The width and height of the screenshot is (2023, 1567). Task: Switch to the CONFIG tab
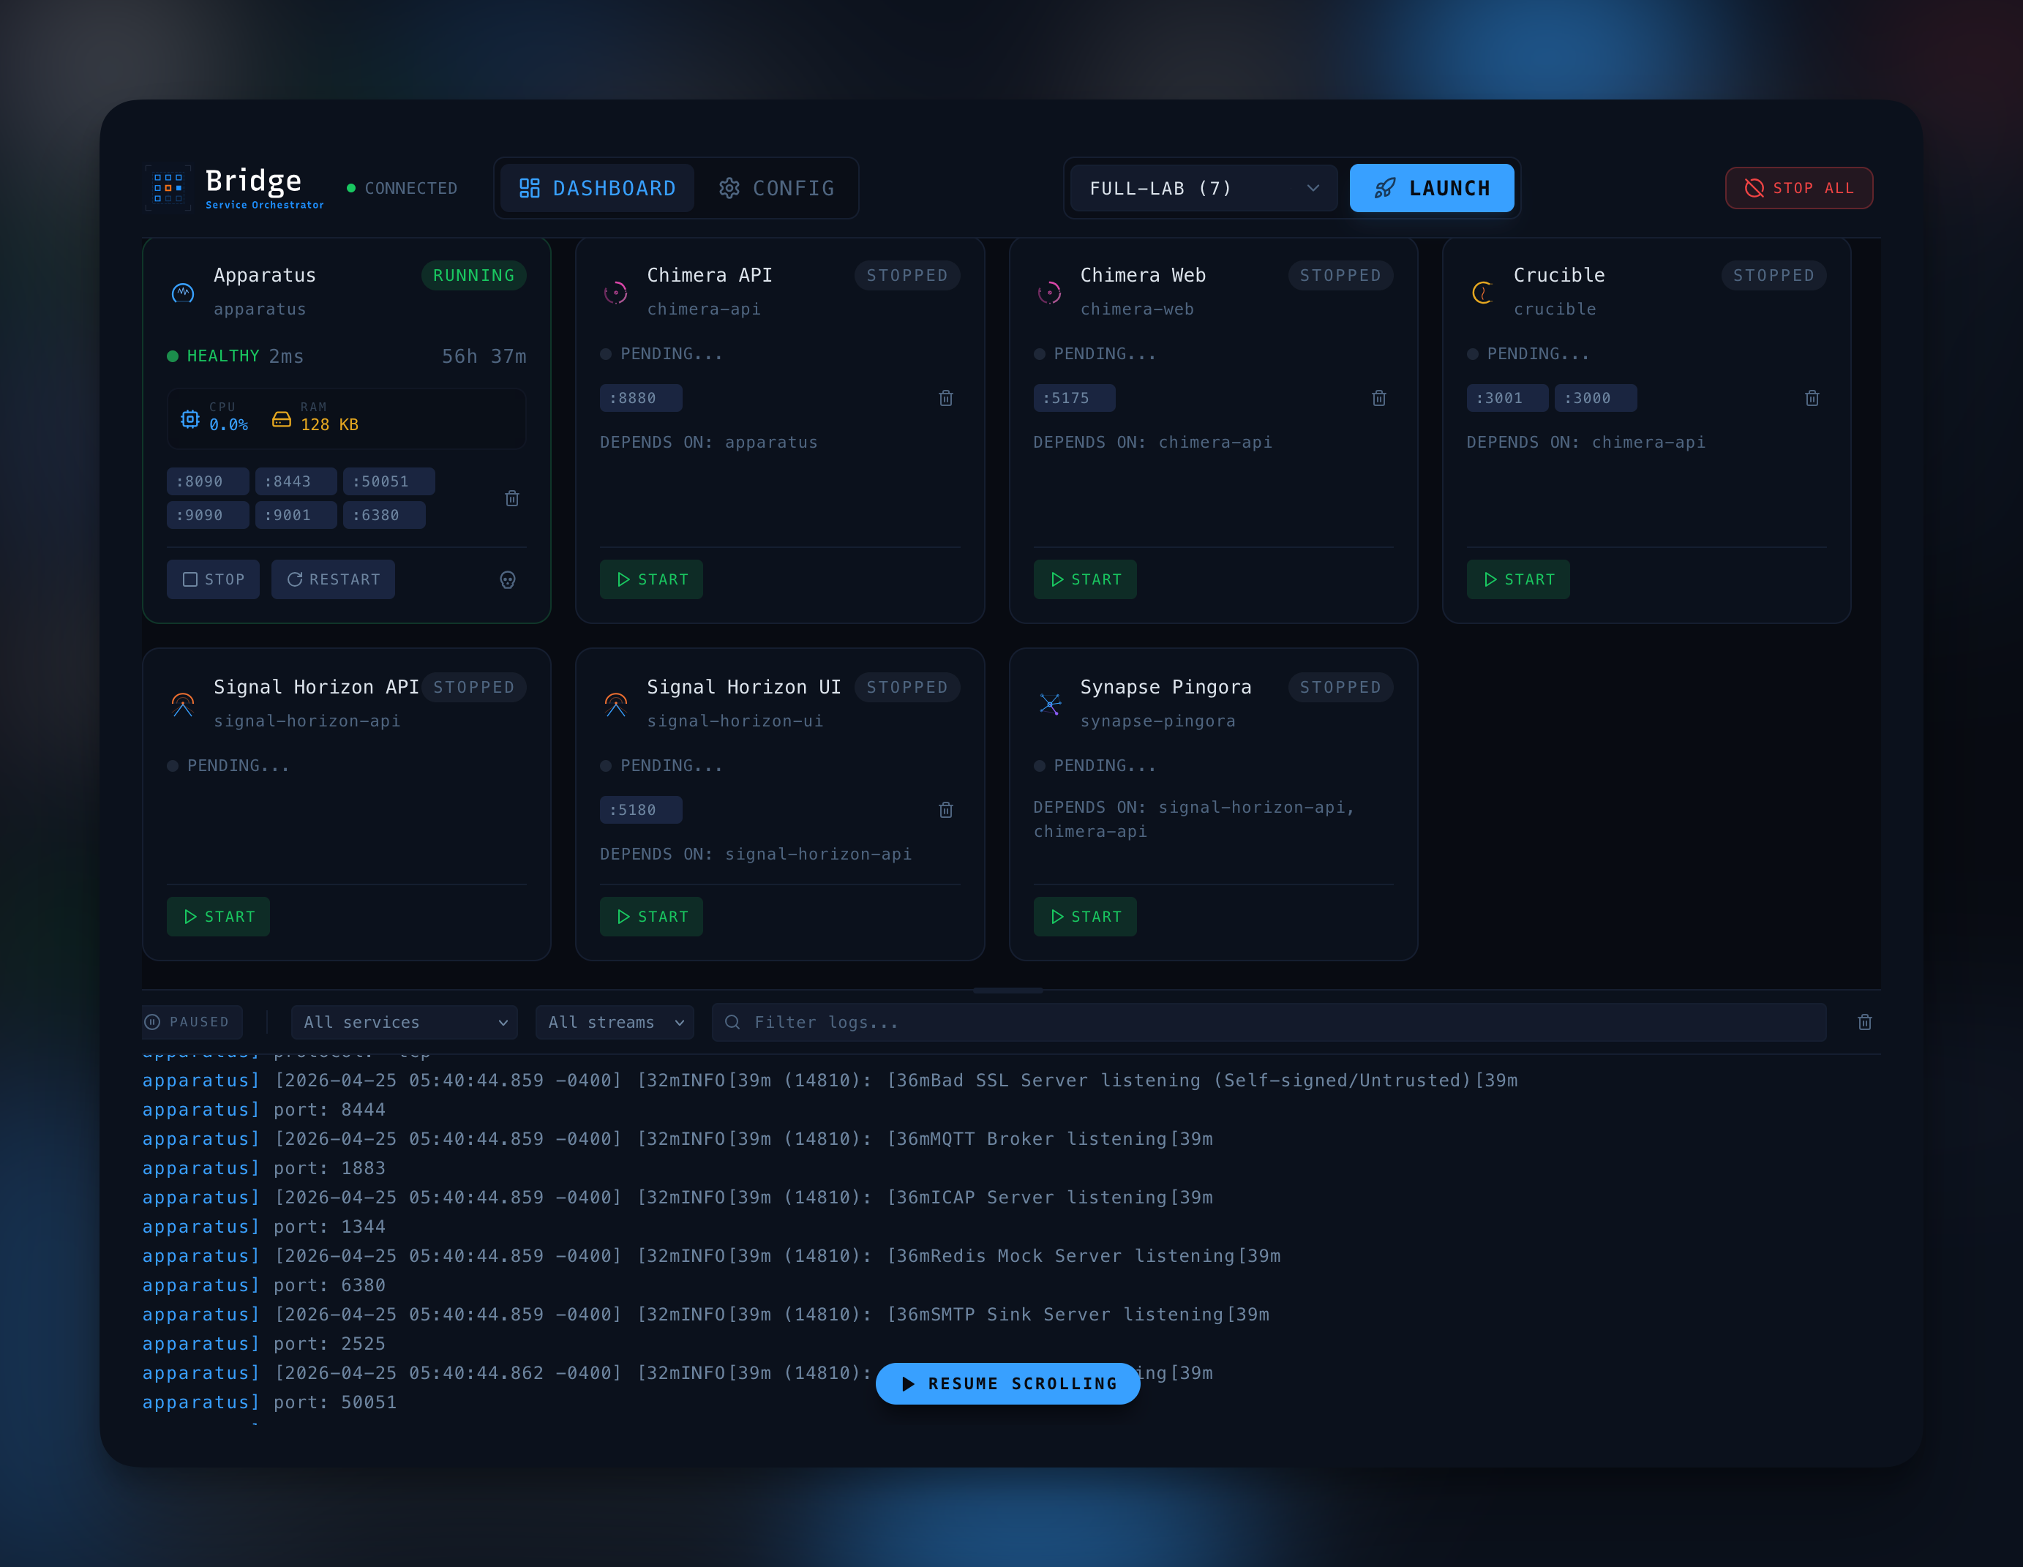(776, 188)
